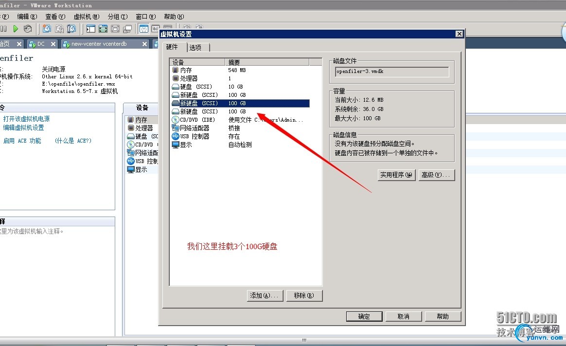The height and width of the screenshot is (346, 566).
Task: Select the 显示 自动检测 row
Action: pyautogui.click(x=240, y=145)
